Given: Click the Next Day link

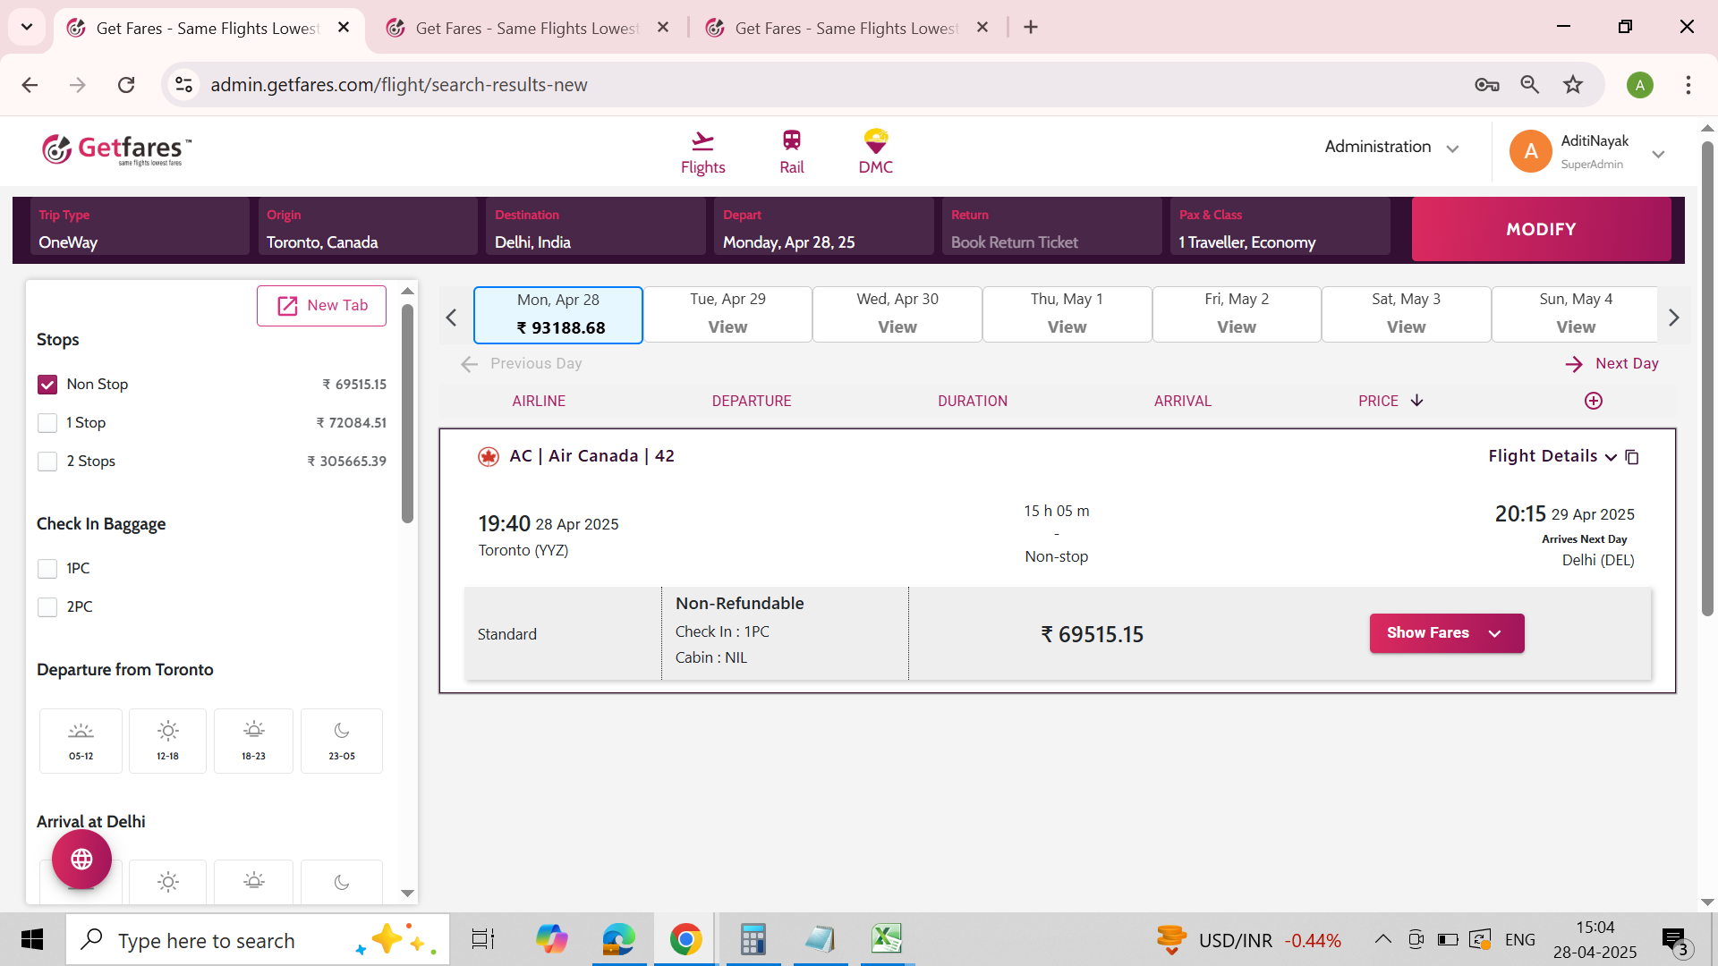Looking at the screenshot, I should pos(1612,363).
